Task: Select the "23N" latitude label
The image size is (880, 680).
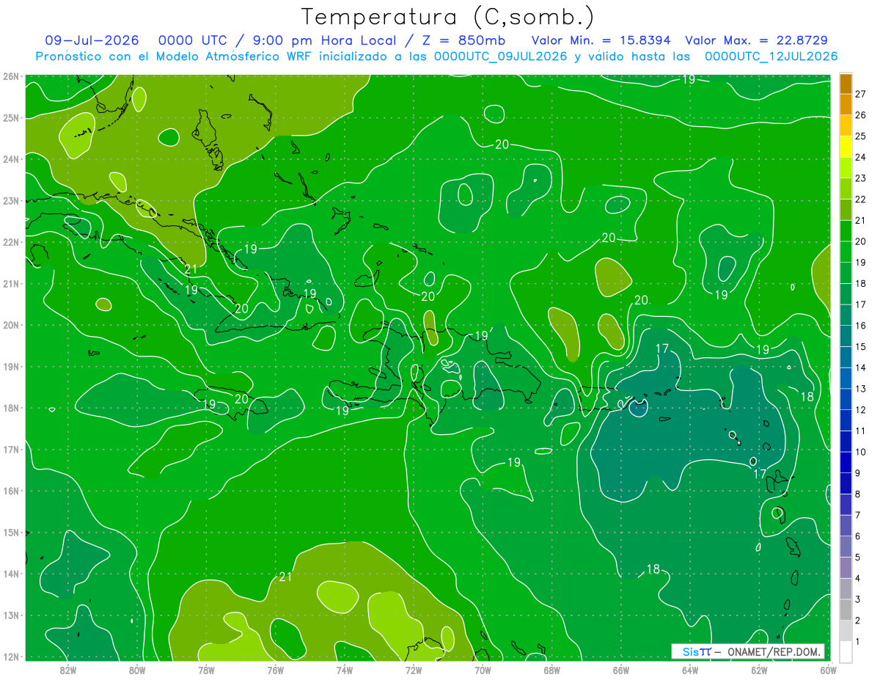Action: [x=10, y=200]
